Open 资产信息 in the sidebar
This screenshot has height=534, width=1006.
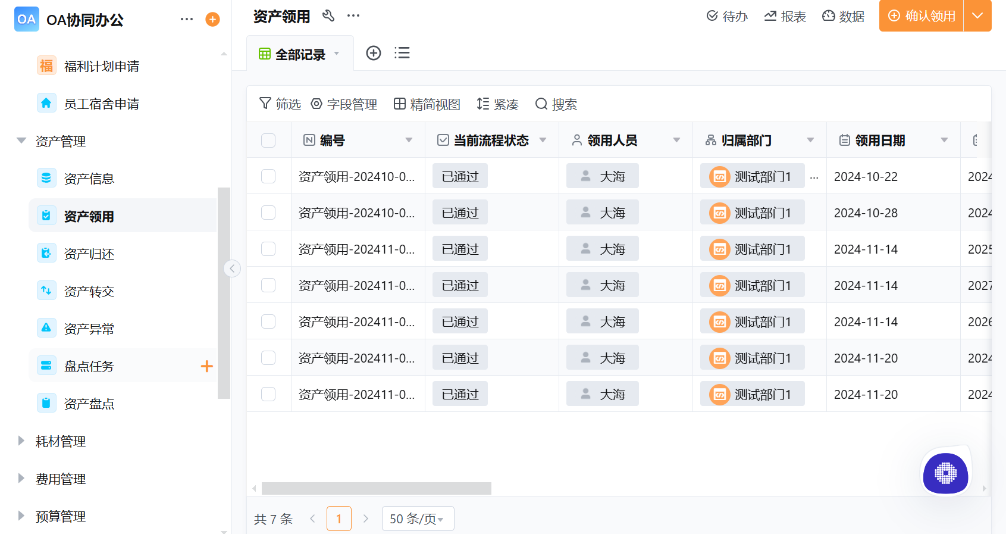click(x=89, y=179)
